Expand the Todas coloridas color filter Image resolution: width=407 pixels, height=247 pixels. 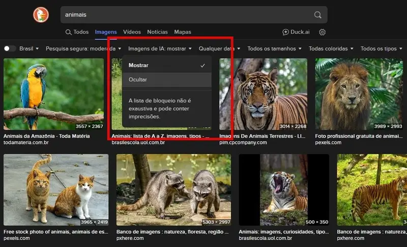pos(331,49)
